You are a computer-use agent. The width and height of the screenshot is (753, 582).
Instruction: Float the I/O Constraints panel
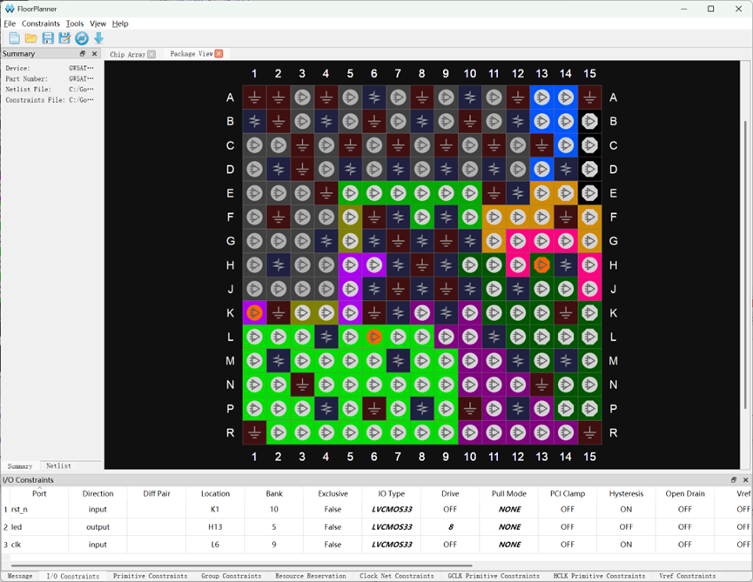pos(734,480)
